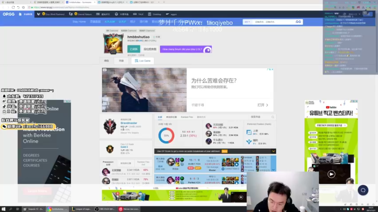Click the champion portrait in the 15/1/8 match
The image size is (378, 212).
pos(171,162)
